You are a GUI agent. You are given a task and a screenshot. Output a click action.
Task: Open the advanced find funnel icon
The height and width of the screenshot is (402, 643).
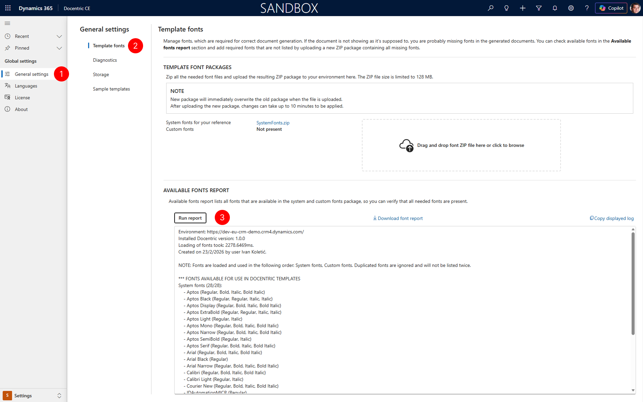click(539, 8)
